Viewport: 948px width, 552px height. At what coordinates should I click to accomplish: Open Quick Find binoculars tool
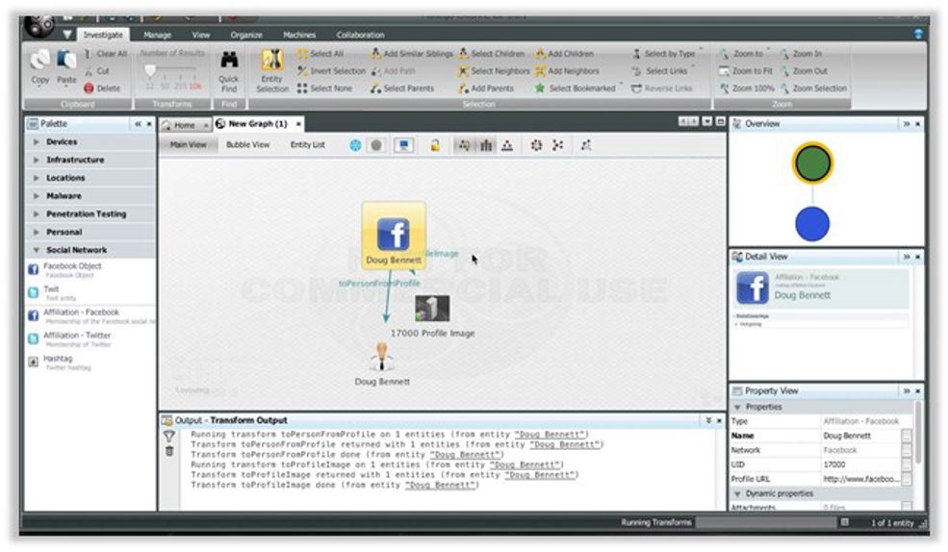(228, 71)
